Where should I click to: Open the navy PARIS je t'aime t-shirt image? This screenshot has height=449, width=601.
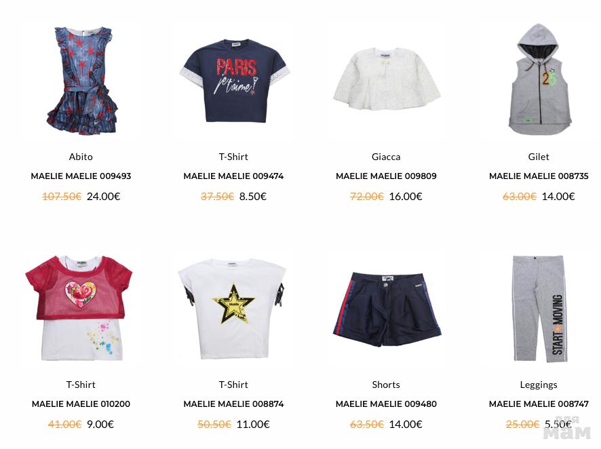[x=235, y=81]
